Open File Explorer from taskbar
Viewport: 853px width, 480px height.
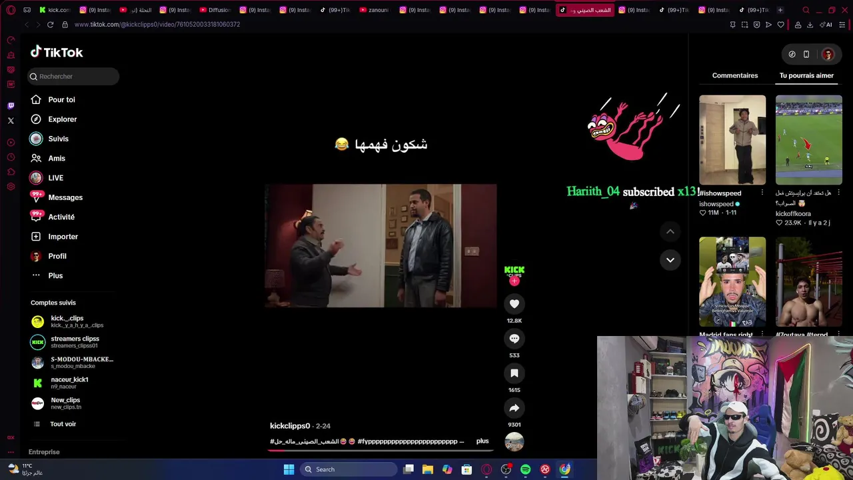(x=428, y=469)
